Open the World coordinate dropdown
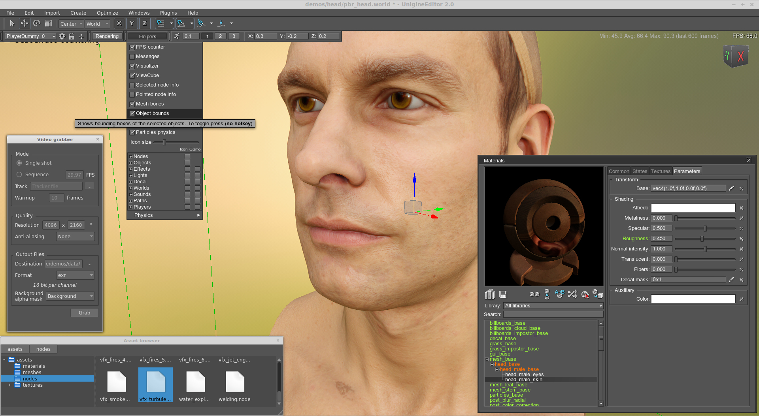This screenshot has height=416, width=759. 97,24
